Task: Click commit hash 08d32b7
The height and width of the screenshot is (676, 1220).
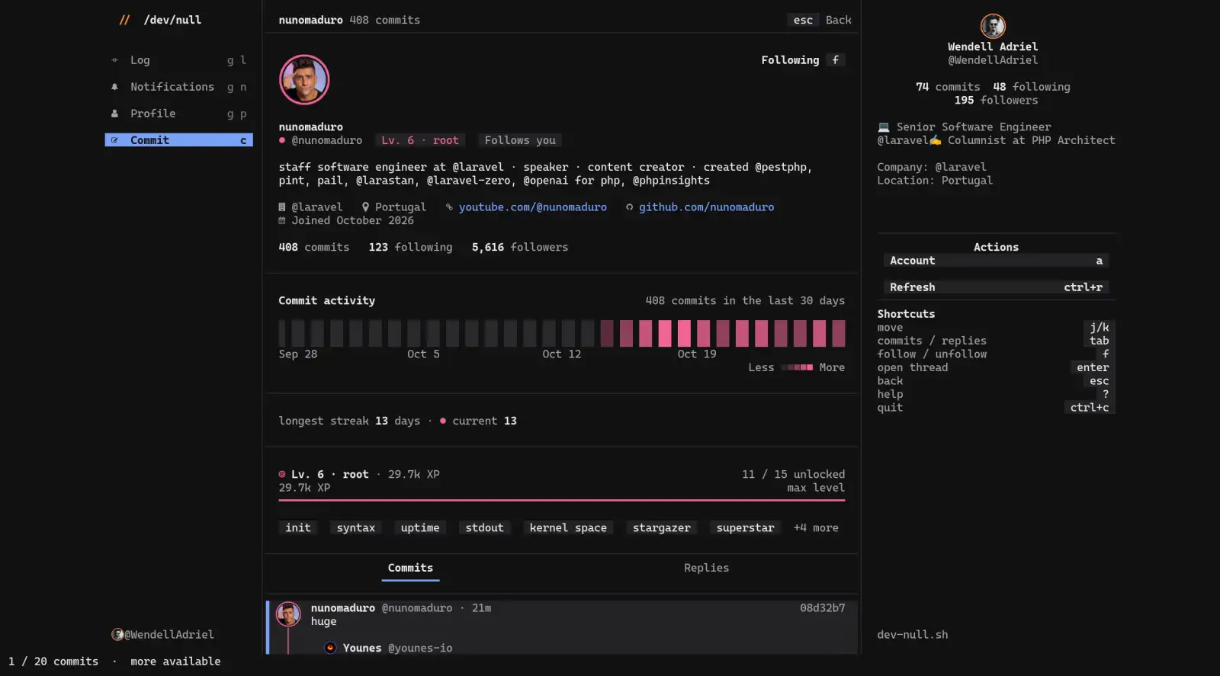Action: pos(822,608)
